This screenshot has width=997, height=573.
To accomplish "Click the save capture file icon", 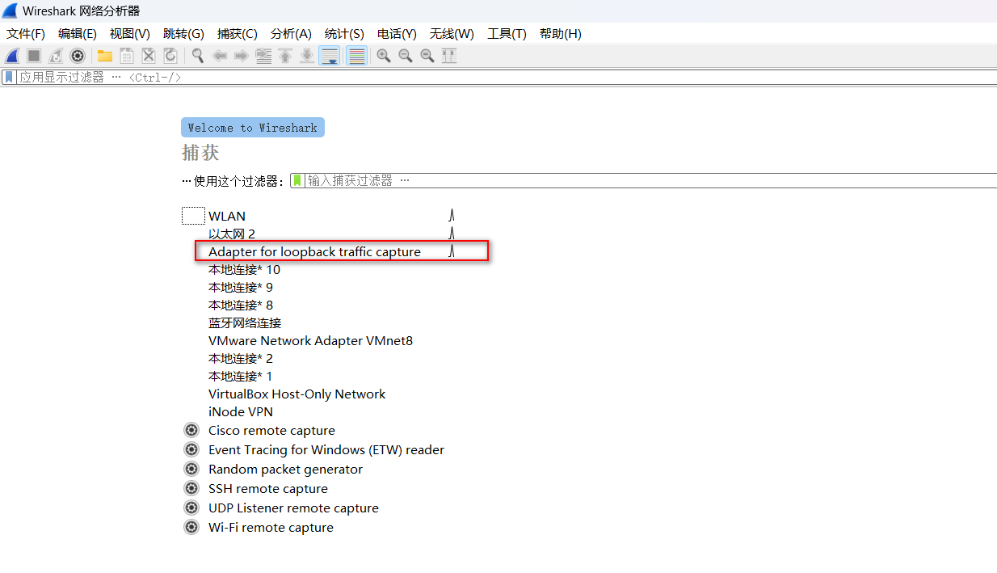I will (127, 56).
